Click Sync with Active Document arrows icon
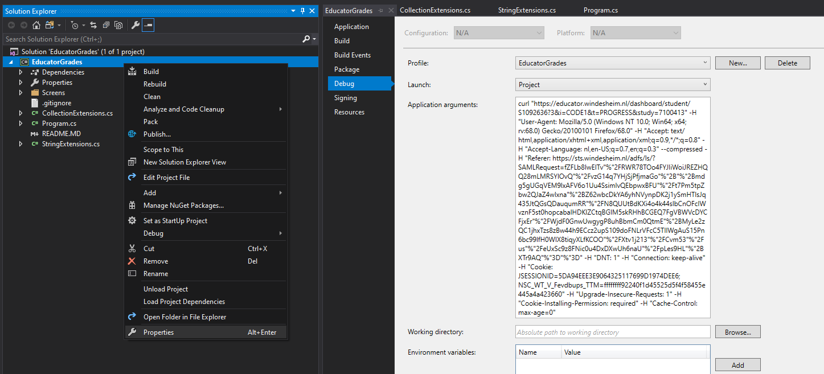Image resolution: width=824 pixels, height=374 pixels. [x=93, y=25]
